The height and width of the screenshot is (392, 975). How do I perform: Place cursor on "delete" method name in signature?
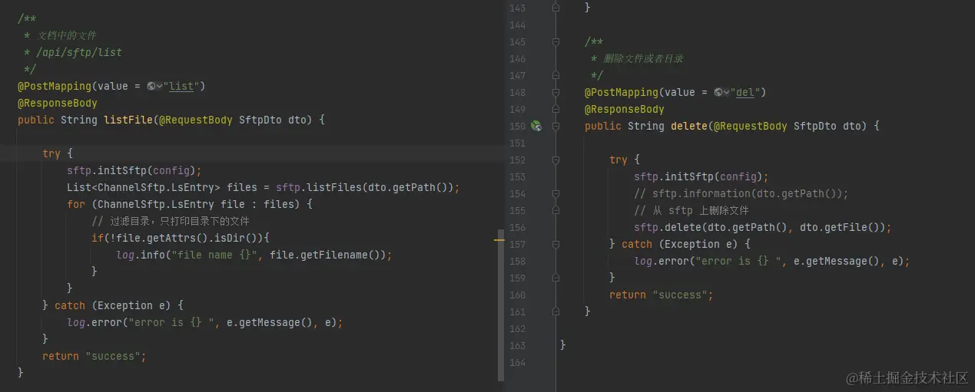point(689,126)
